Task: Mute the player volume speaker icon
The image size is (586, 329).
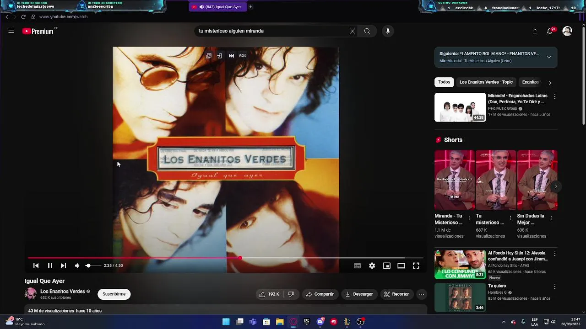Action: coord(77,265)
